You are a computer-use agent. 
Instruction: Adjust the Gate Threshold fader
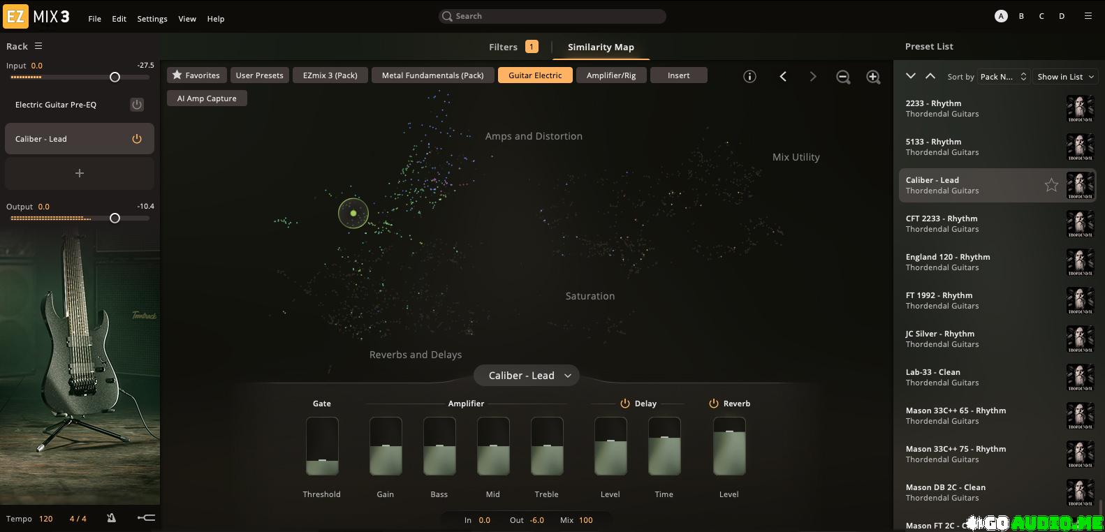pos(322,446)
